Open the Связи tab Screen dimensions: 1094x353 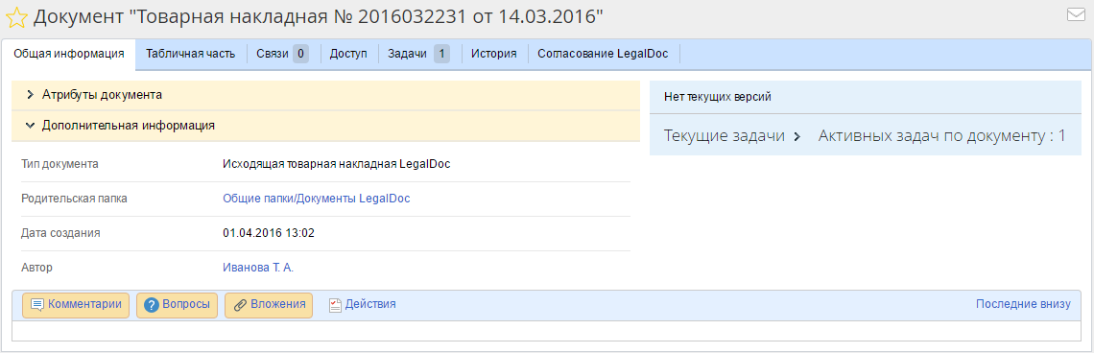coord(282,55)
